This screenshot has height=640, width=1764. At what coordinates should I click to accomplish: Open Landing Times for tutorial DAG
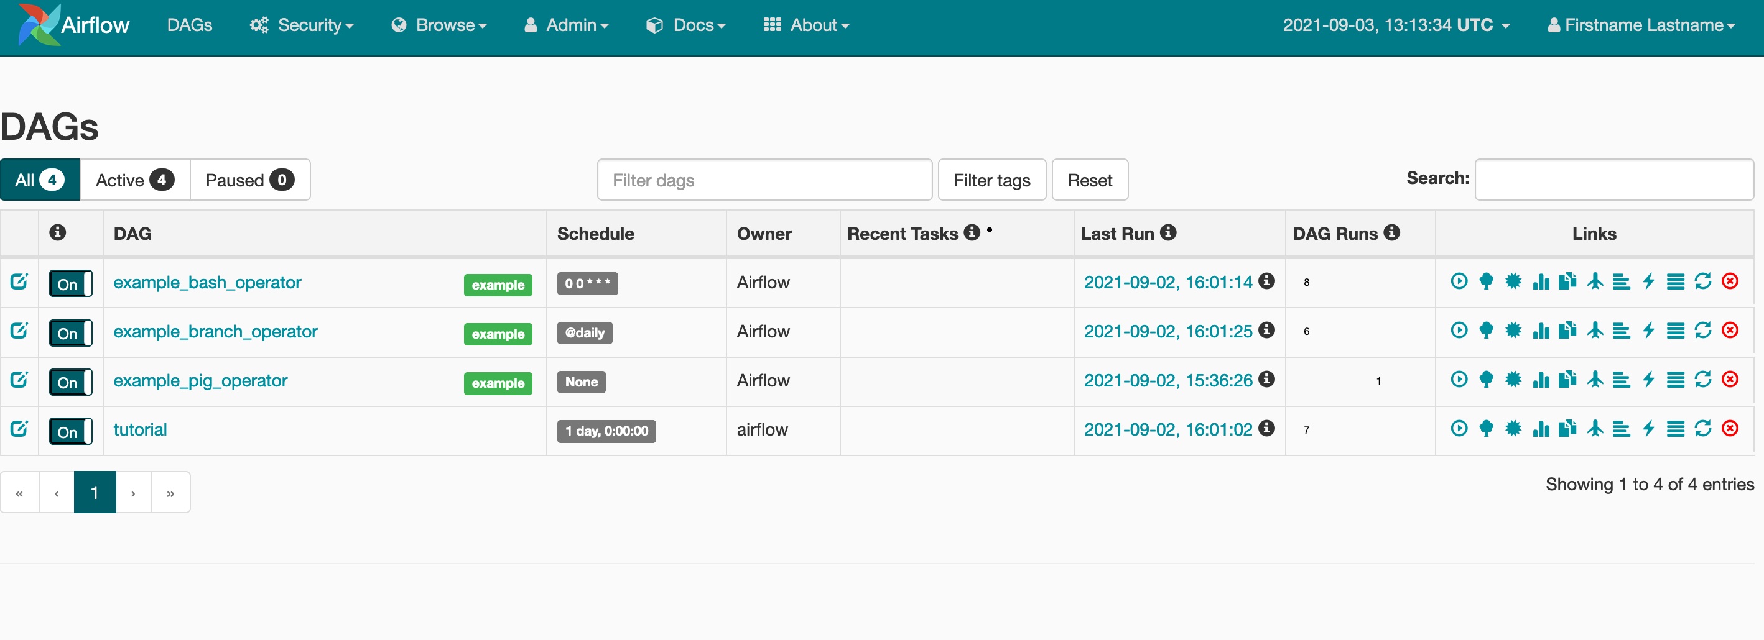click(1595, 429)
